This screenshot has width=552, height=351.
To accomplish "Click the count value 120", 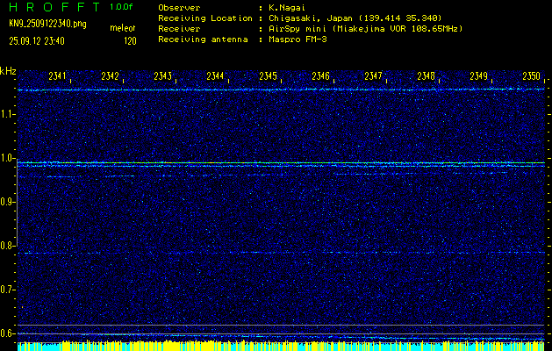I will 130,41.
